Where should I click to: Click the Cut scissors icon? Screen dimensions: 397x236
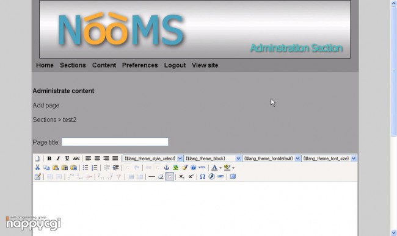(x=37, y=167)
